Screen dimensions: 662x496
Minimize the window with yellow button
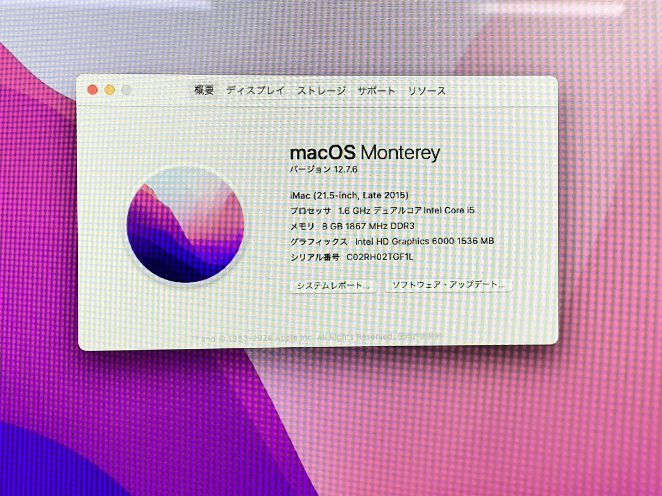[109, 89]
